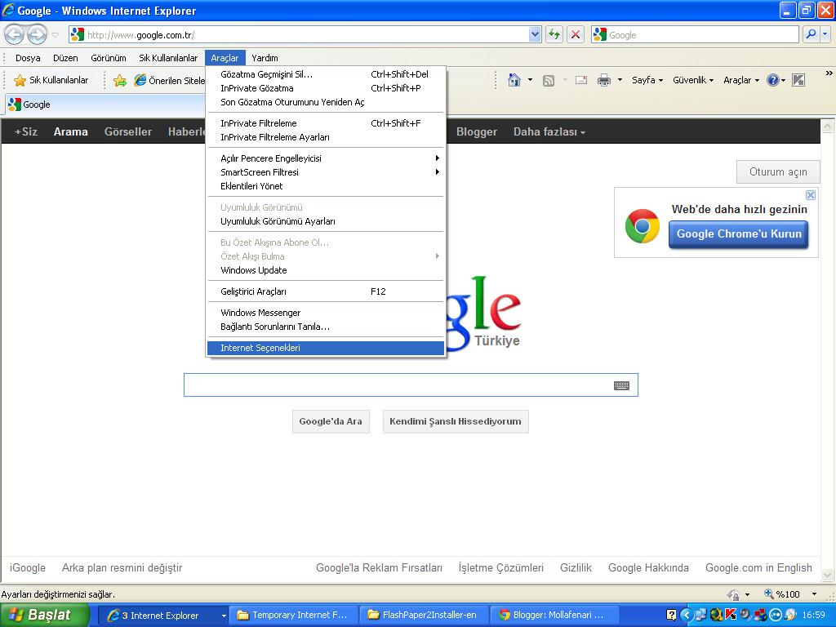
Task: Click the Print icon in the command bar
Action: tap(603, 81)
